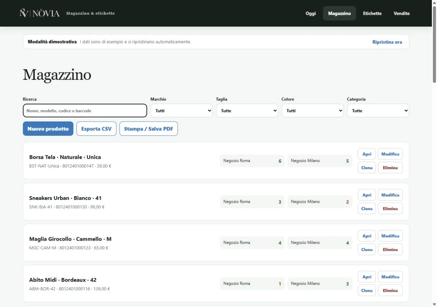Open the Oggi tab
437x307 pixels.
(x=311, y=13)
